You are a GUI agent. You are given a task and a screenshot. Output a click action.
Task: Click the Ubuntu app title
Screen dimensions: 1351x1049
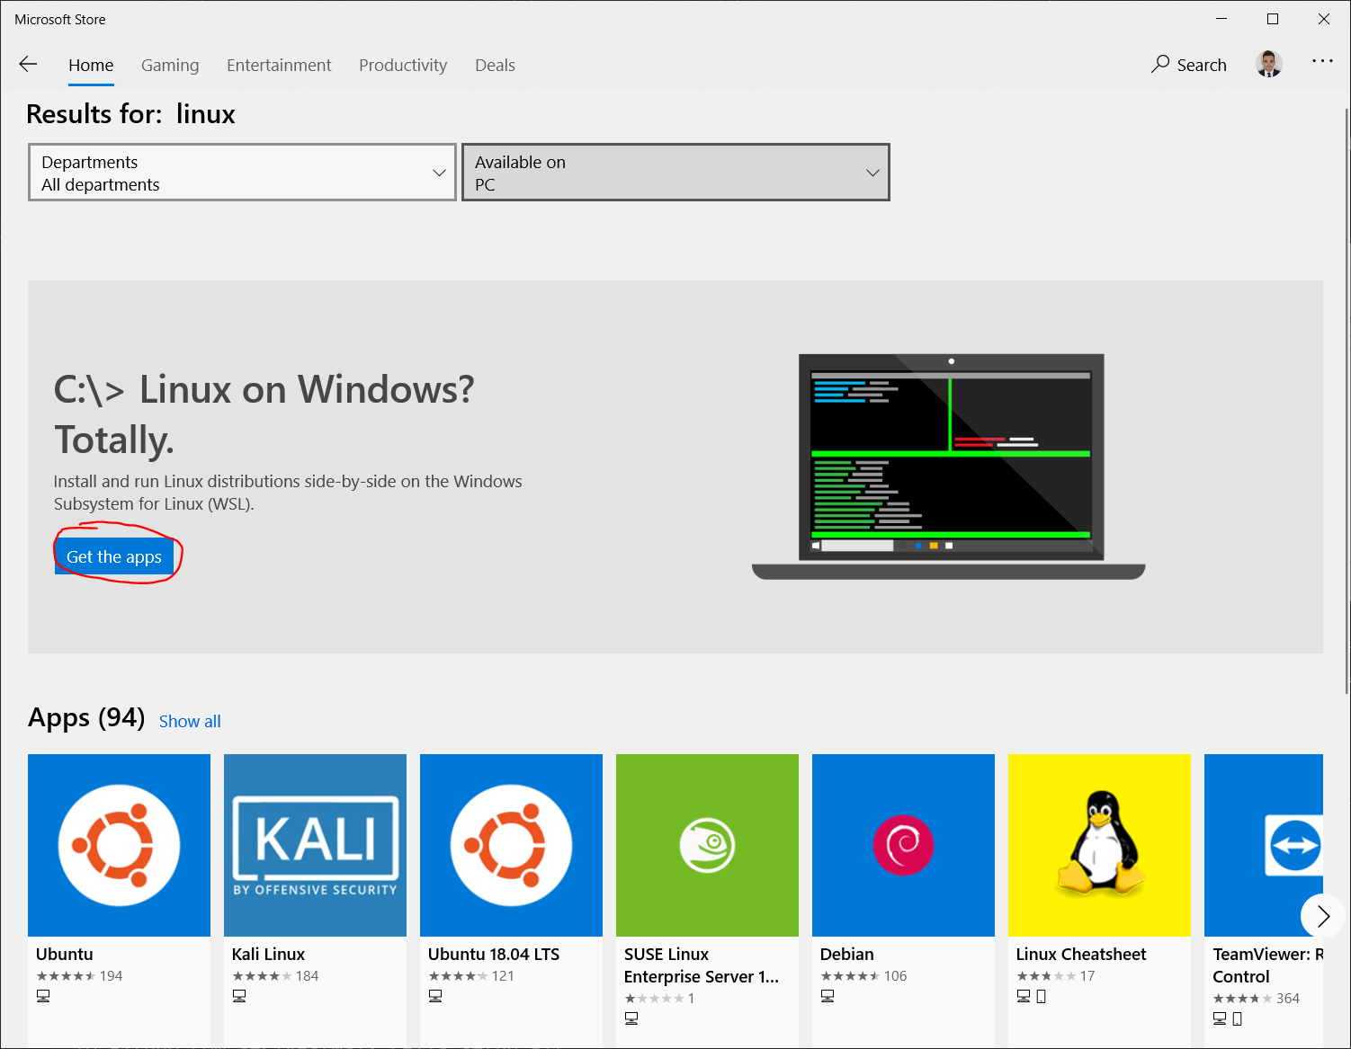click(65, 954)
